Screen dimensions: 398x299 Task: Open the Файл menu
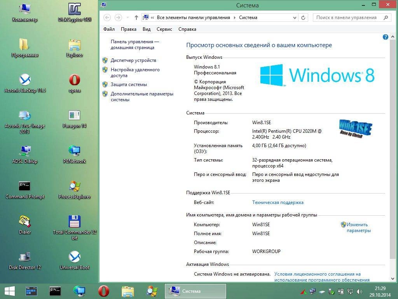point(109,29)
